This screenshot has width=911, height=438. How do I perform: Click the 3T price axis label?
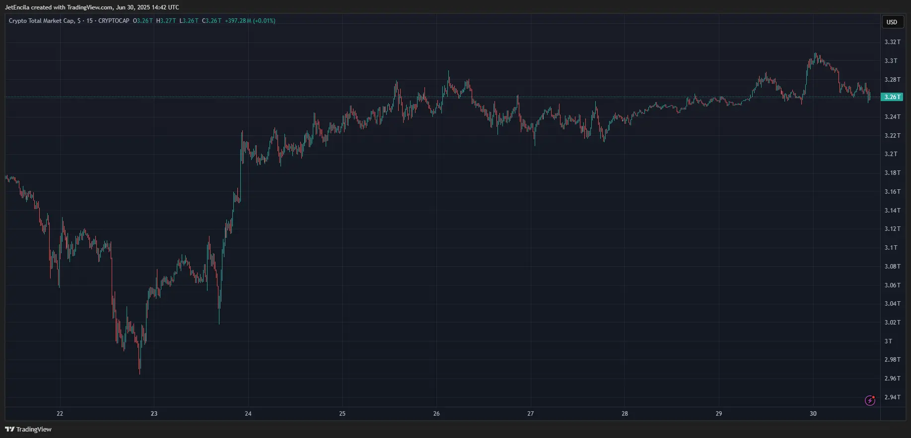888,341
